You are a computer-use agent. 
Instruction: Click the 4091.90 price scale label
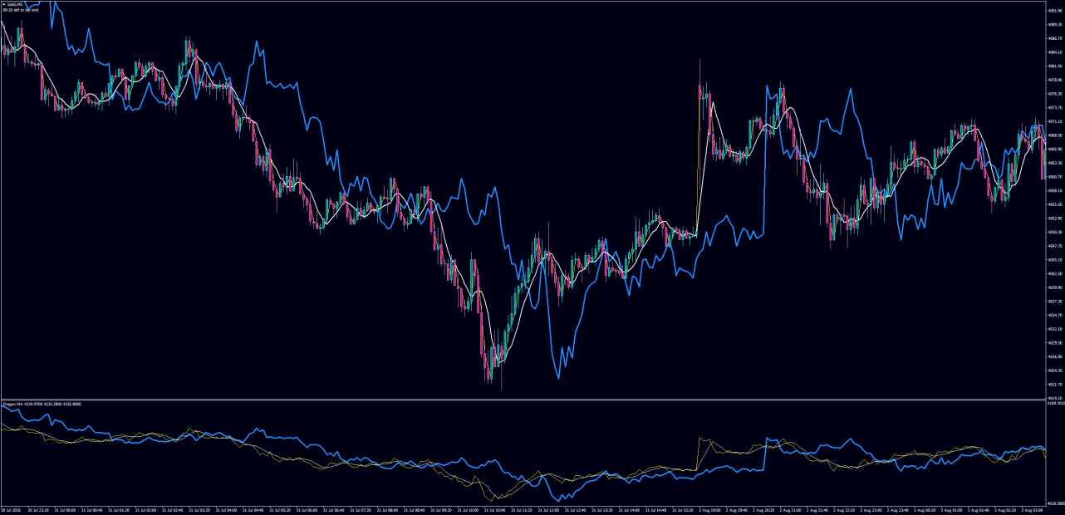pyautogui.click(x=1056, y=11)
